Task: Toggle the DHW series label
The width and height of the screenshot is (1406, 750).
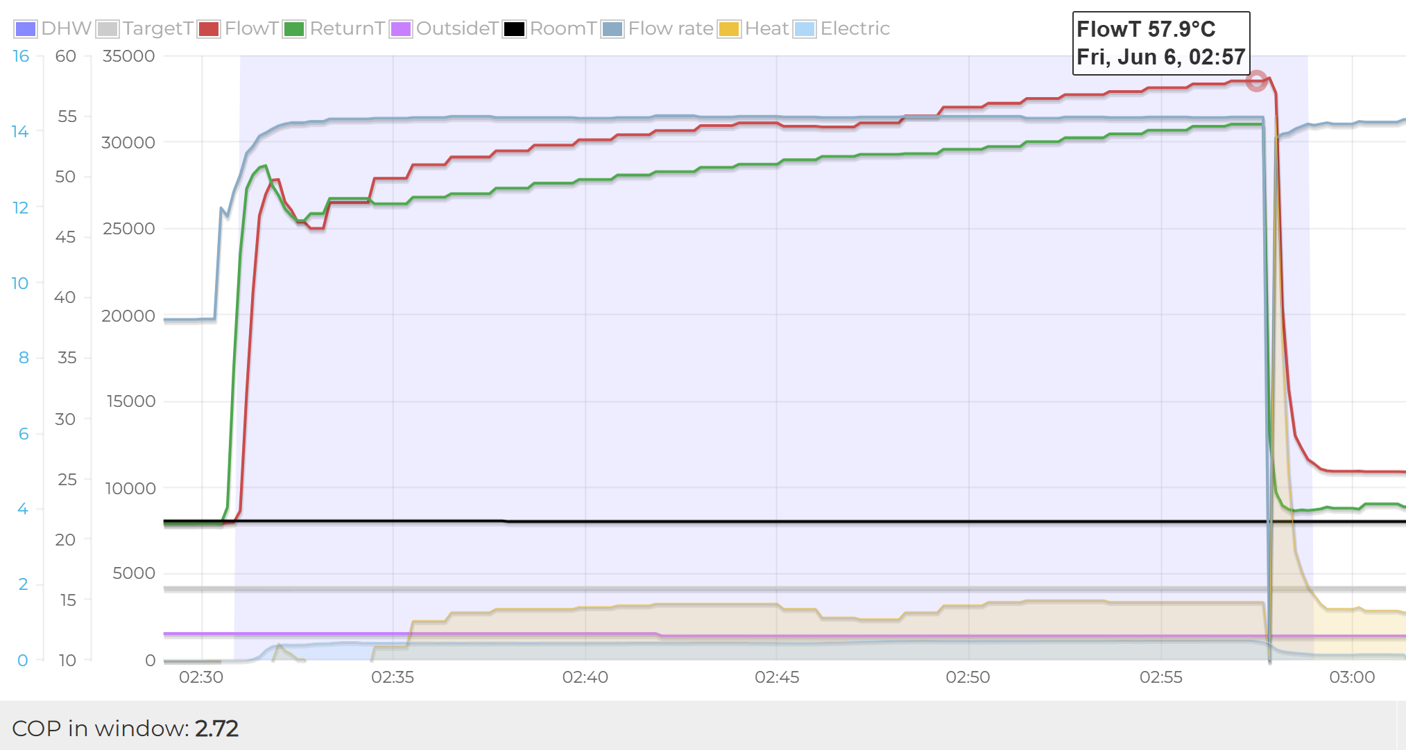Action: [x=66, y=28]
